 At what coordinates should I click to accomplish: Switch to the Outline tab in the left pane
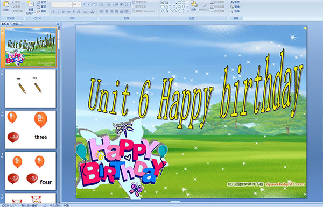(x=15, y=24)
